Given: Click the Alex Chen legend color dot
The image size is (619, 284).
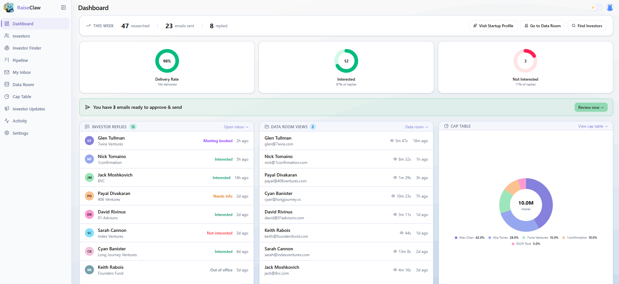Looking at the screenshot, I should pyautogui.click(x=456, y=238).
